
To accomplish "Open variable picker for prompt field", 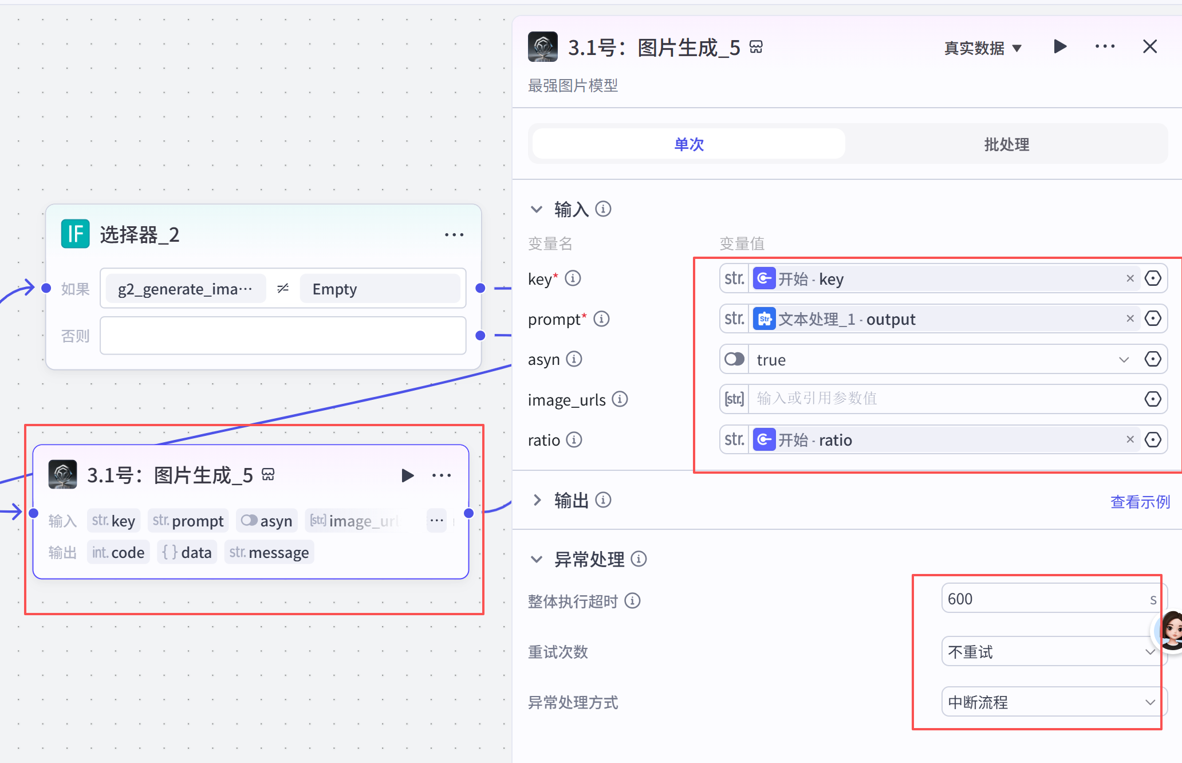I will pos(1153,318).
